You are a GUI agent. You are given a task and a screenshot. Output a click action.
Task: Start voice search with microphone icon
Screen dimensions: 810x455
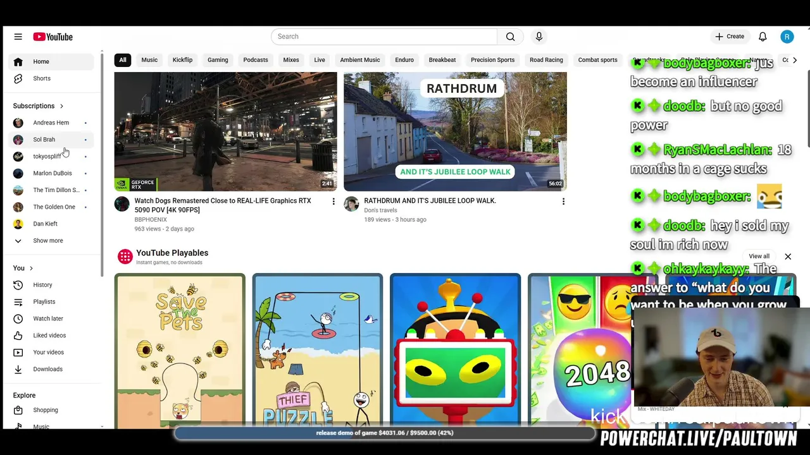pyautogui.click(x=539, y=37)
